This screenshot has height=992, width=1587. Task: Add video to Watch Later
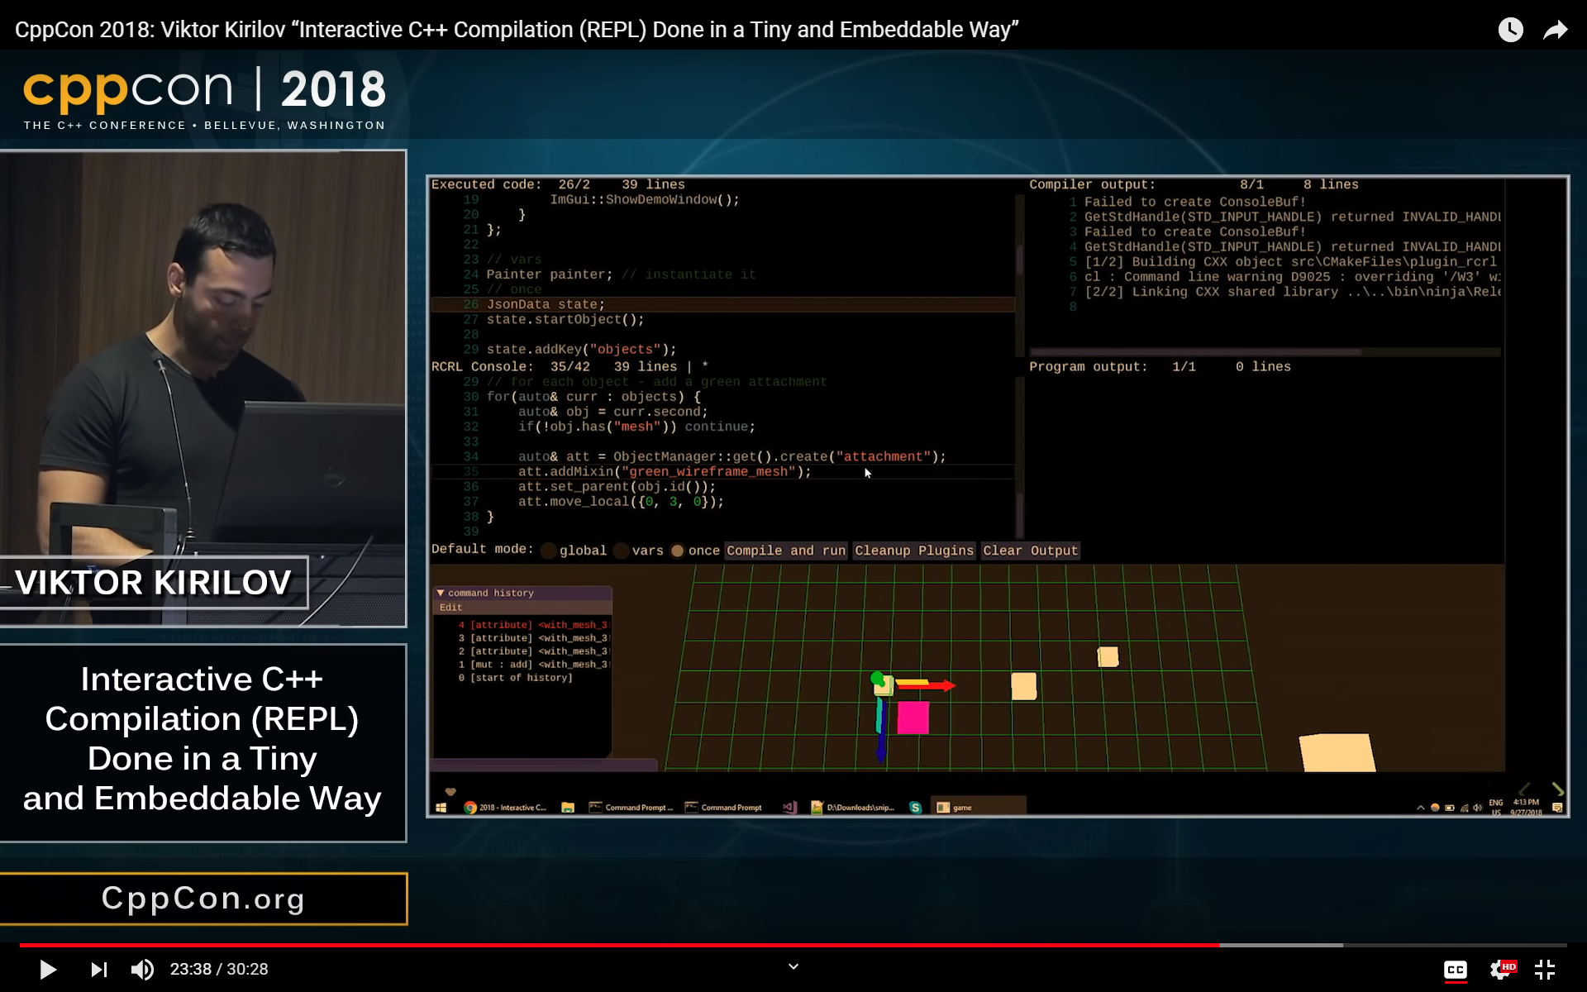click(1510, 31)
